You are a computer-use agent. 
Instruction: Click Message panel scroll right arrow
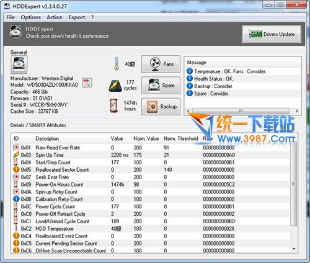pyautogui.click(x=297, y=111)
